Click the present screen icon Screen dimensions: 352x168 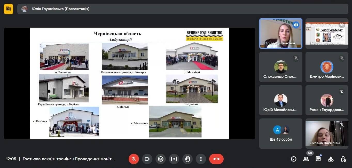tap(174, 159)
